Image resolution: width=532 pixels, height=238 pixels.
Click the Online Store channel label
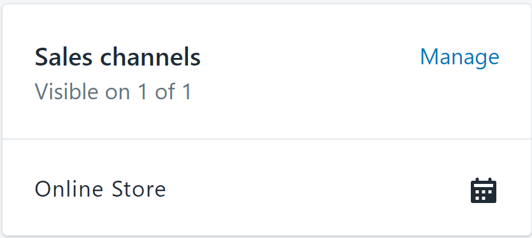(100, 189)
